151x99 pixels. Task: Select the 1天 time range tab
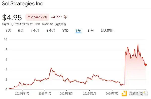point(8,31)
